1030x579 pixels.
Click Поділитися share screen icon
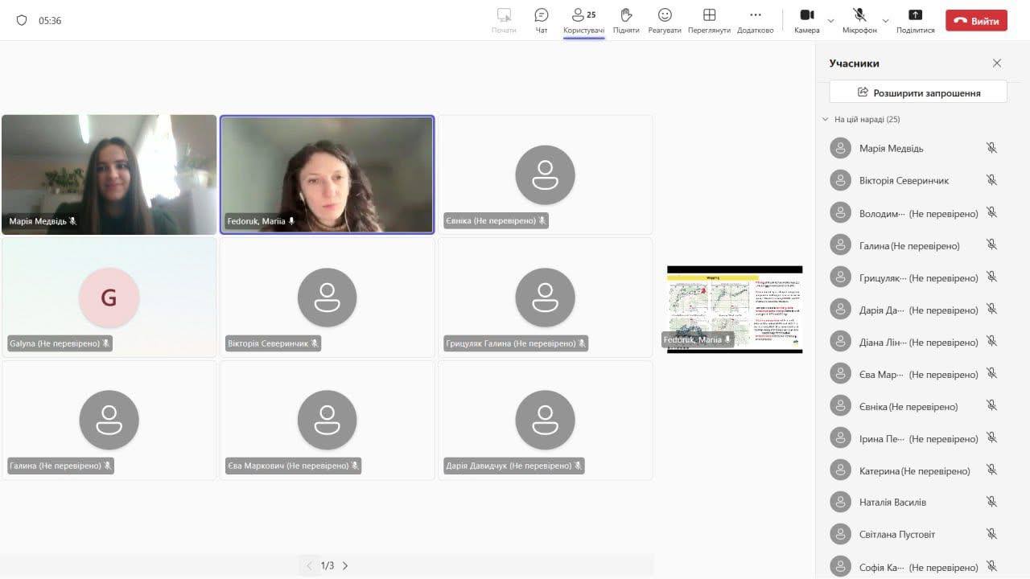pos(915,15)
